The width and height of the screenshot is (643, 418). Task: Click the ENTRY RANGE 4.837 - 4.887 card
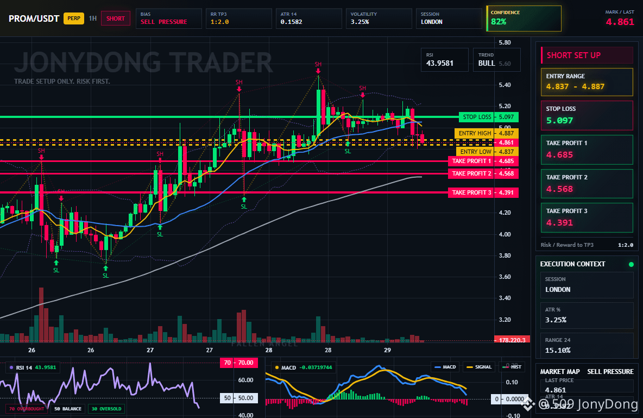click(x=587, y=82)
